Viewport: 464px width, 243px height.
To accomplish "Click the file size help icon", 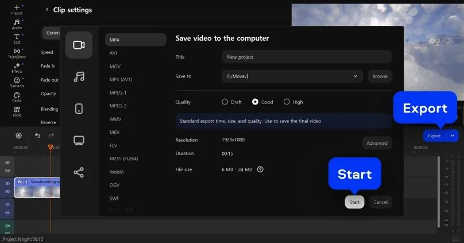I will 260,169.
